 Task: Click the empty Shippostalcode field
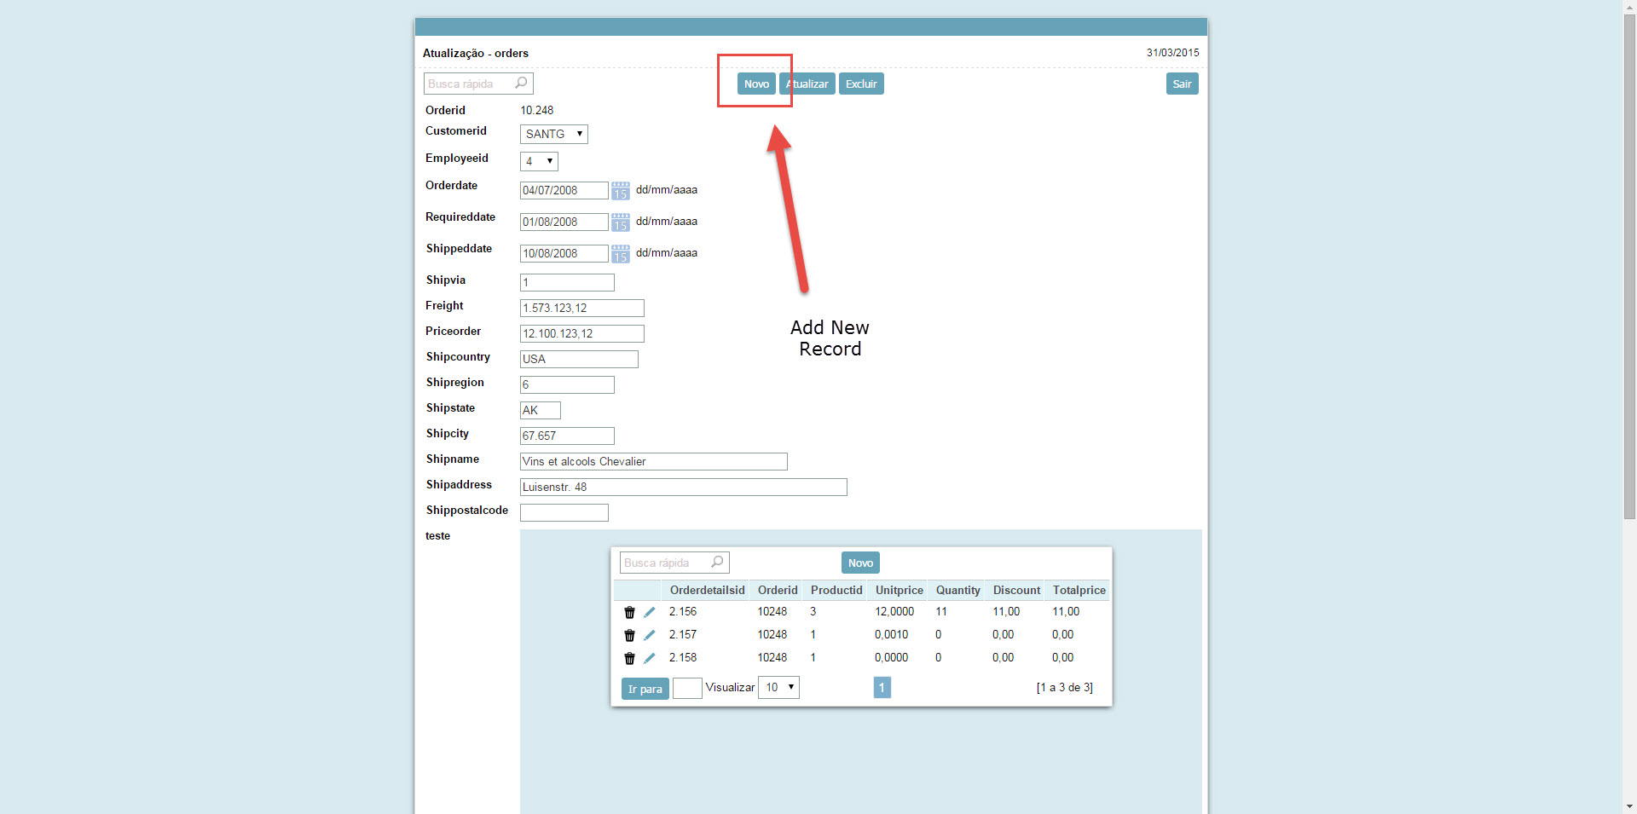pyautogui.click(x=564, y=512)
